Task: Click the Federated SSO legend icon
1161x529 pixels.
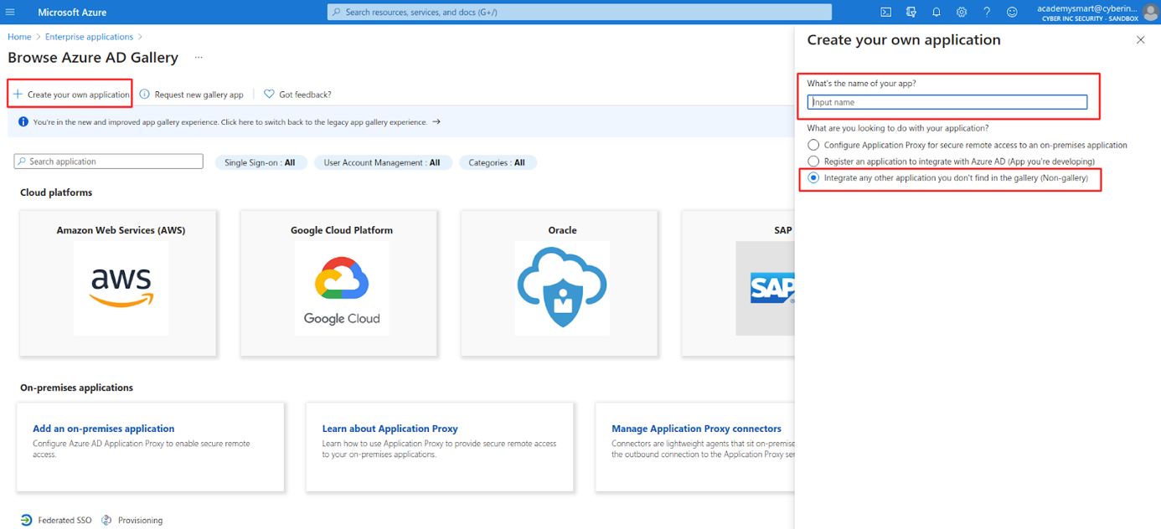Action: pos(26,521)
